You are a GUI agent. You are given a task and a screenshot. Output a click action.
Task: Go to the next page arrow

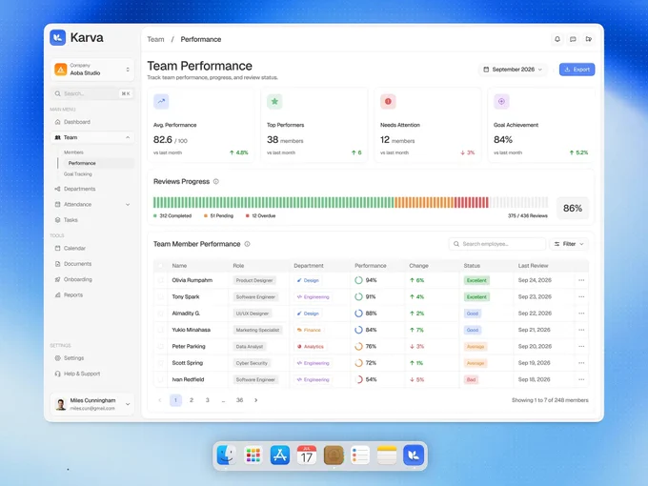[255, 400]
